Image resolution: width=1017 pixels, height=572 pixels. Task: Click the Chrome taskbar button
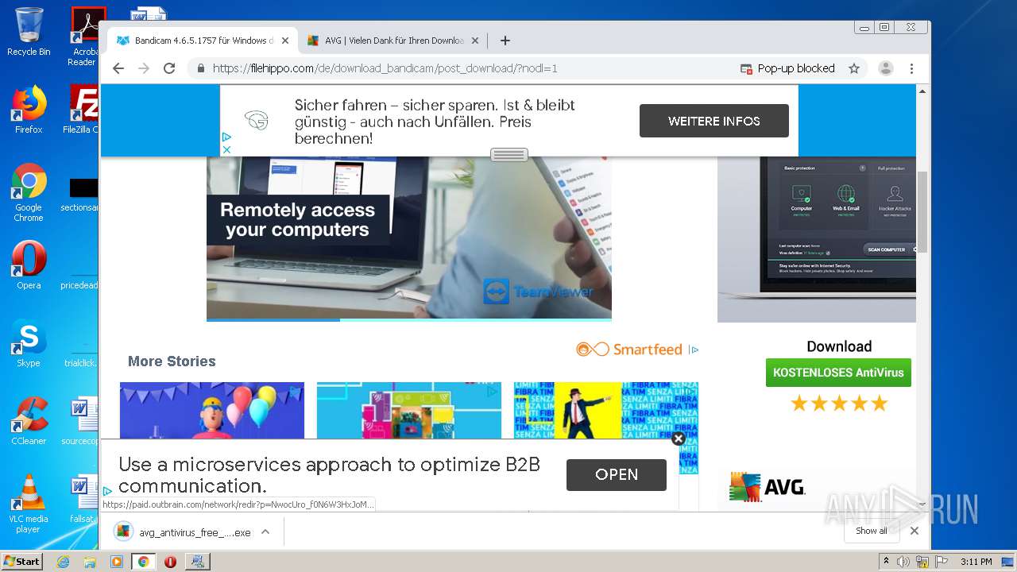143,562
